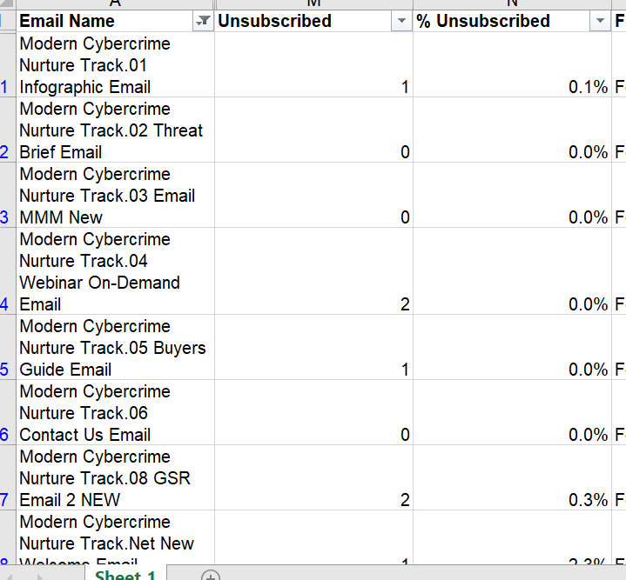Select column A header
The image size is (626, 580).
point(115,4)
